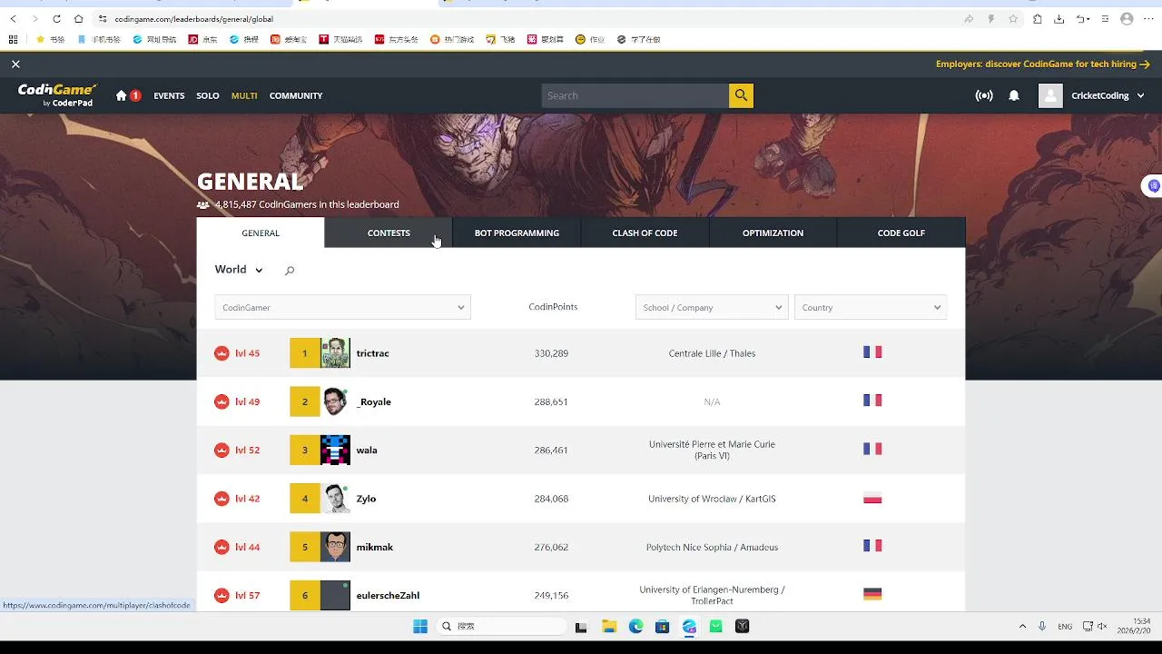Open the COMMUNITY menu
The image size is (1162, 654).
point(296,95)
